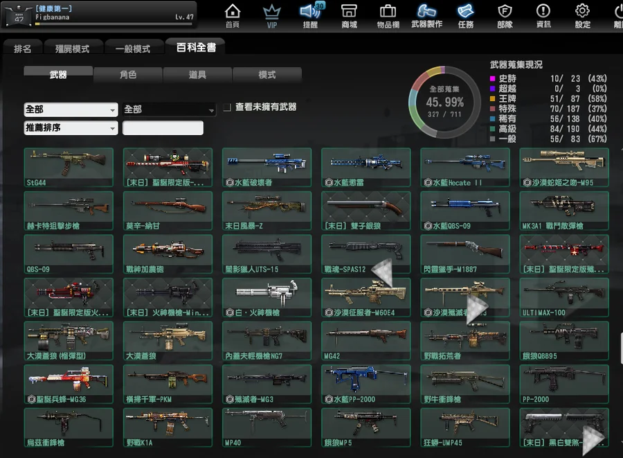The height and width of the screenshot is (458, 623).
Task: Open the VIP crown icon
Action: pyautogui.click(x=272, y=16)
